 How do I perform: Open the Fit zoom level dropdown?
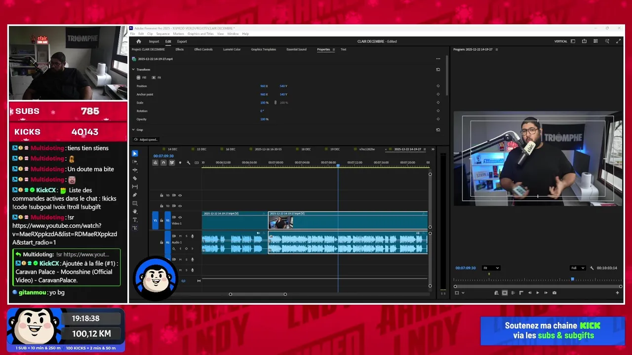491,268
